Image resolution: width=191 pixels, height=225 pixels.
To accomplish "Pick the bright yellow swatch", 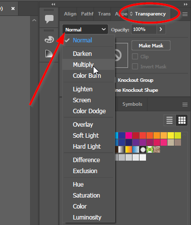I will click(x=170, y=135).
